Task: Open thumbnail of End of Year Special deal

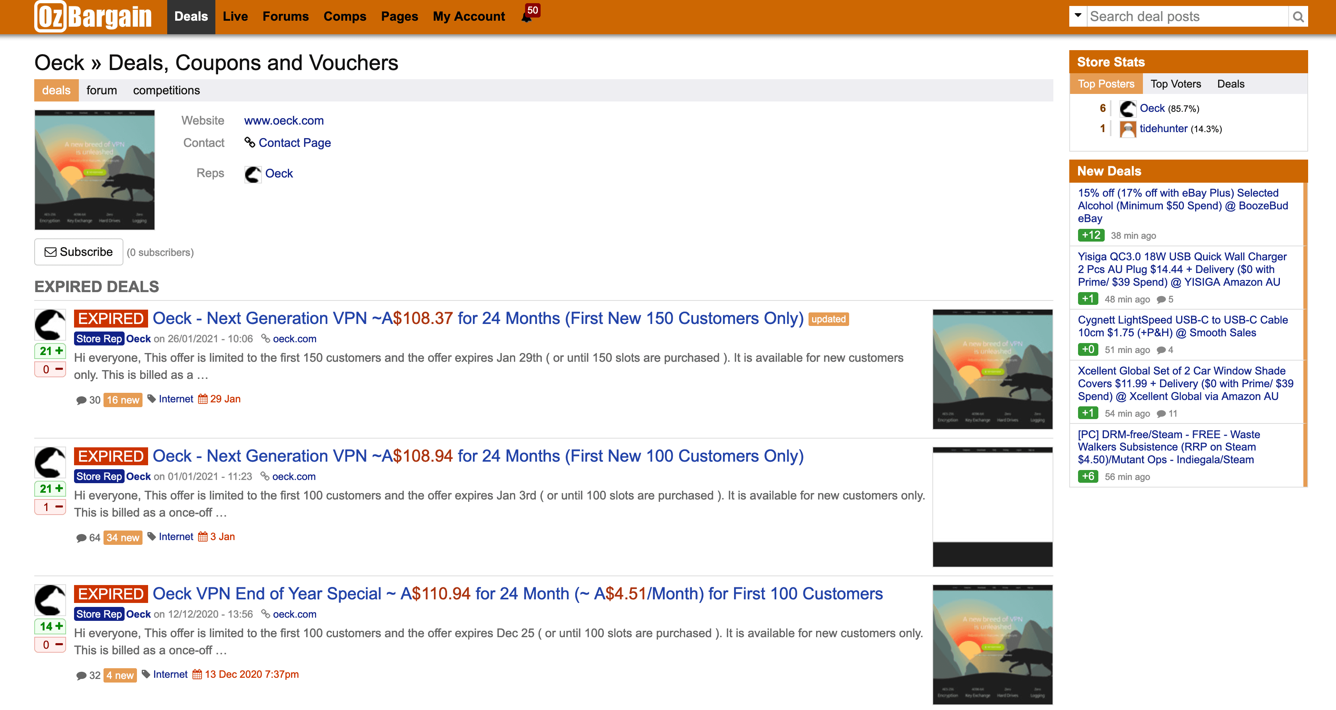Action: pyautogui.click(x=993, y=645)
